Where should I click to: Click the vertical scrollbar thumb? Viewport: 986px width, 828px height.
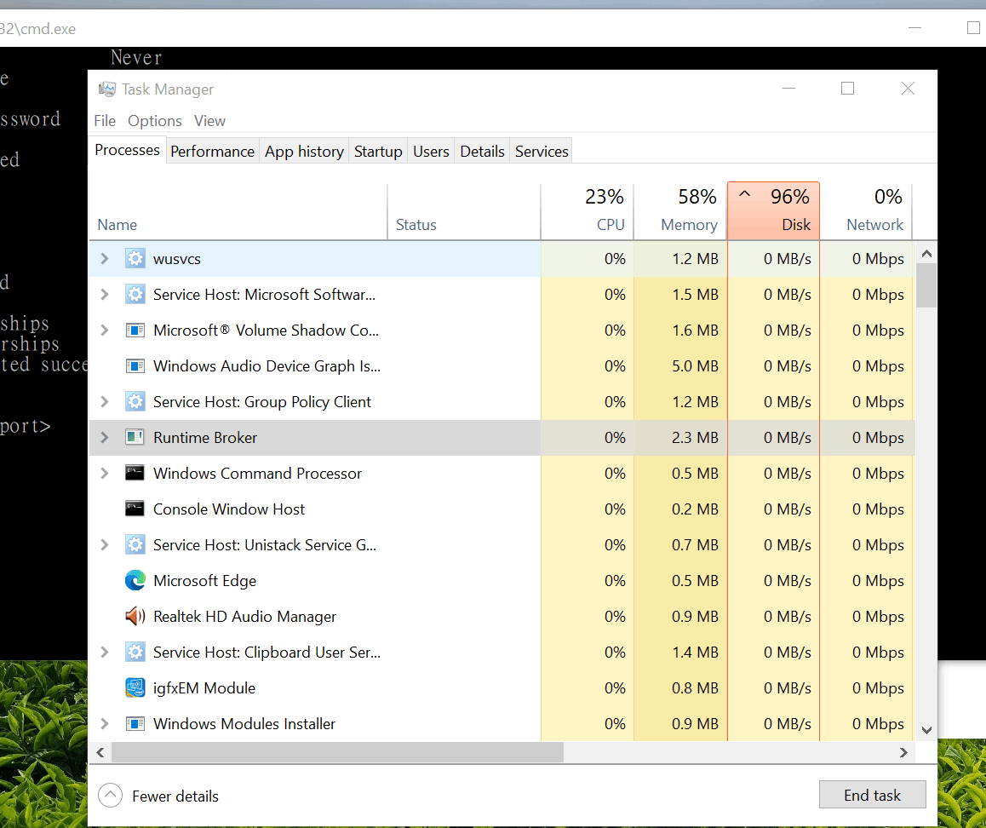(x=926, y=285)
